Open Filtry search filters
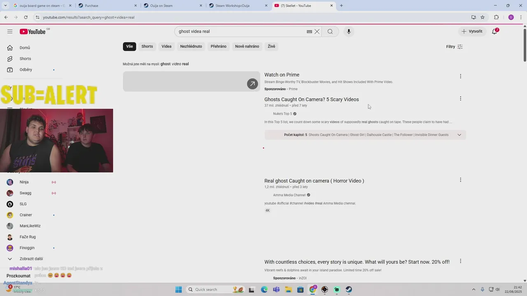Screen dimensions: 527x296 tap(455, 46)
